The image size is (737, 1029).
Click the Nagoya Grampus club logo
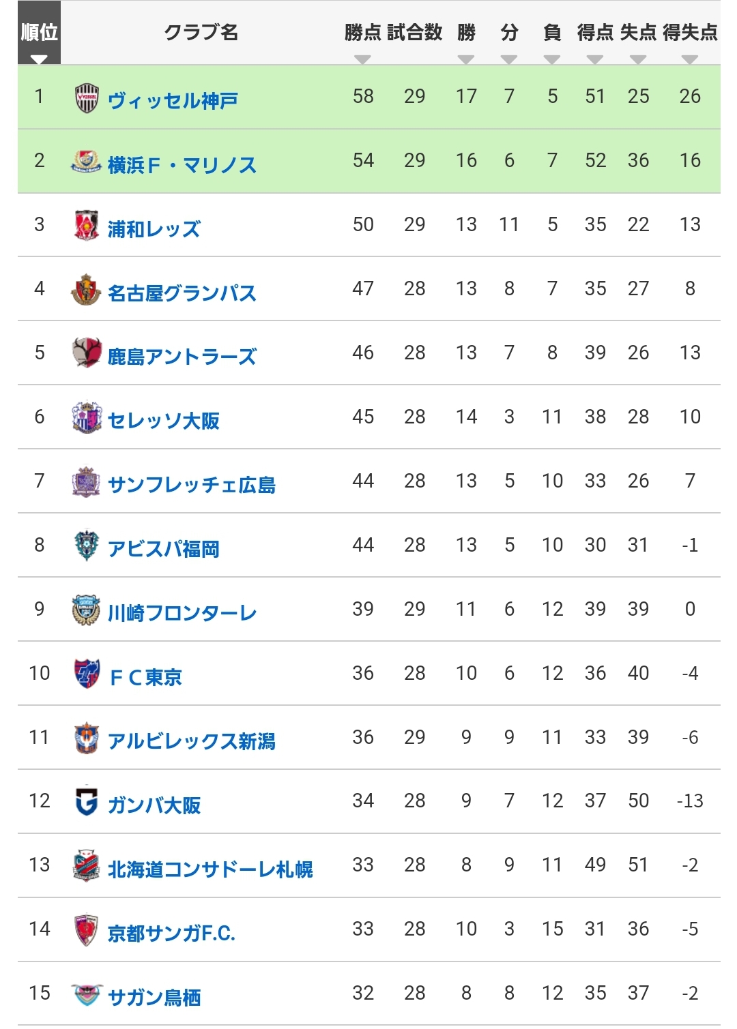click(x=87, y=290)
